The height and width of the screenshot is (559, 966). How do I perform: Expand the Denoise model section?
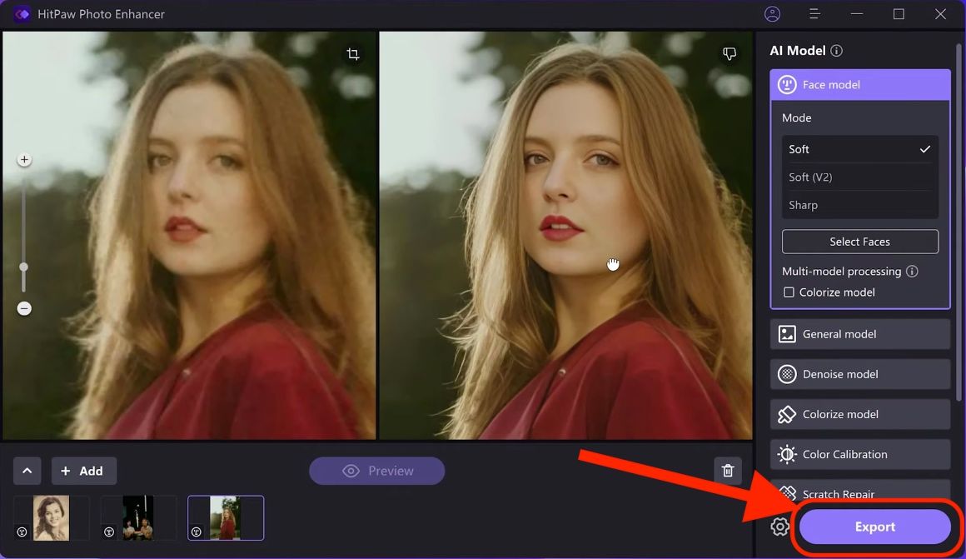tap(859, 374)
